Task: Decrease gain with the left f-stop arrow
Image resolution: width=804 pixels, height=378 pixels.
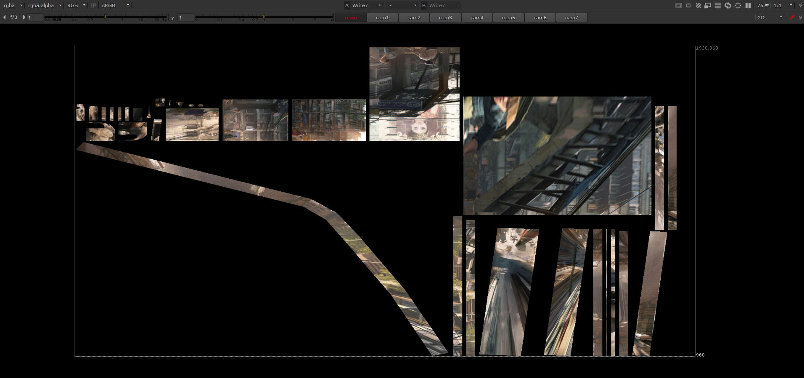Action: point(5,17)
